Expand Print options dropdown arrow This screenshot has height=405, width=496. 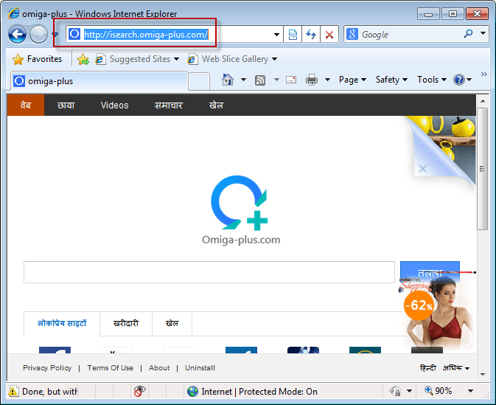pyautogui.click(x=328, y=80)
